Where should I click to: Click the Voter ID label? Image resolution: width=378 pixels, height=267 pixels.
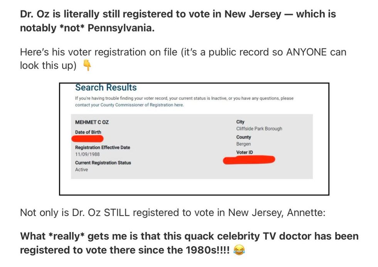pyautogui.click(x=245, y=152)
